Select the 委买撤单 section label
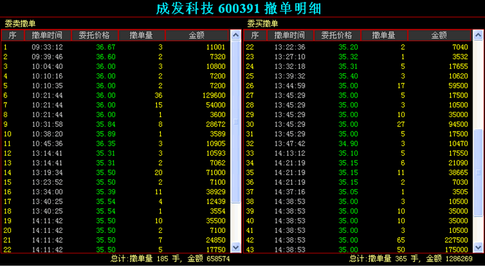The width and height of the screenshot is (485, 267). click(x=263, y=24)
